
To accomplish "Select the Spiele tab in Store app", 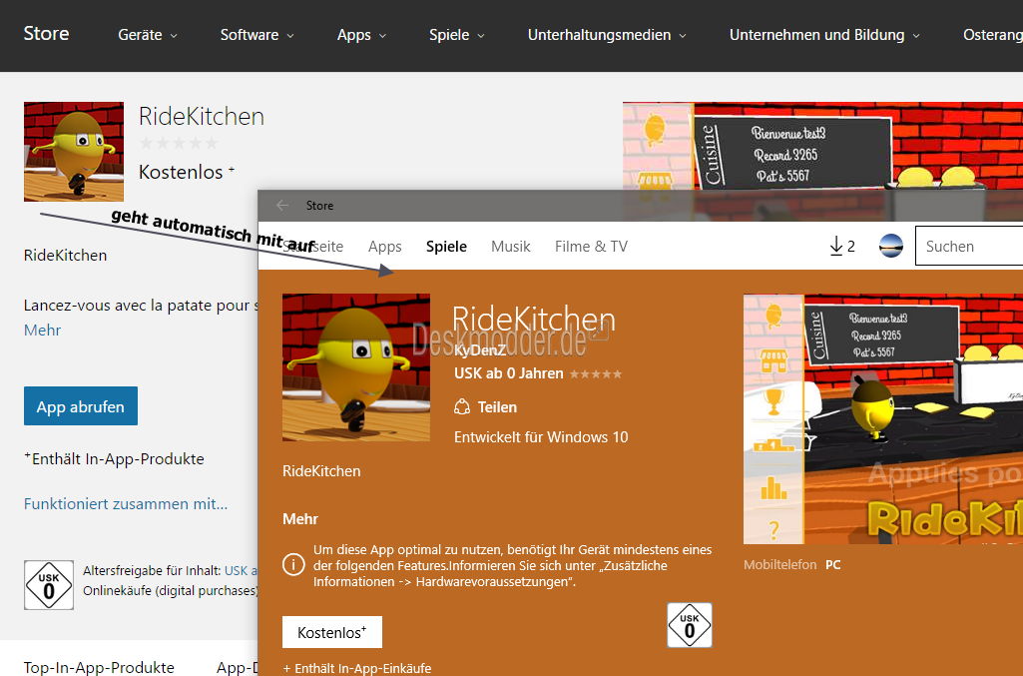I will (x=446, y=246).
